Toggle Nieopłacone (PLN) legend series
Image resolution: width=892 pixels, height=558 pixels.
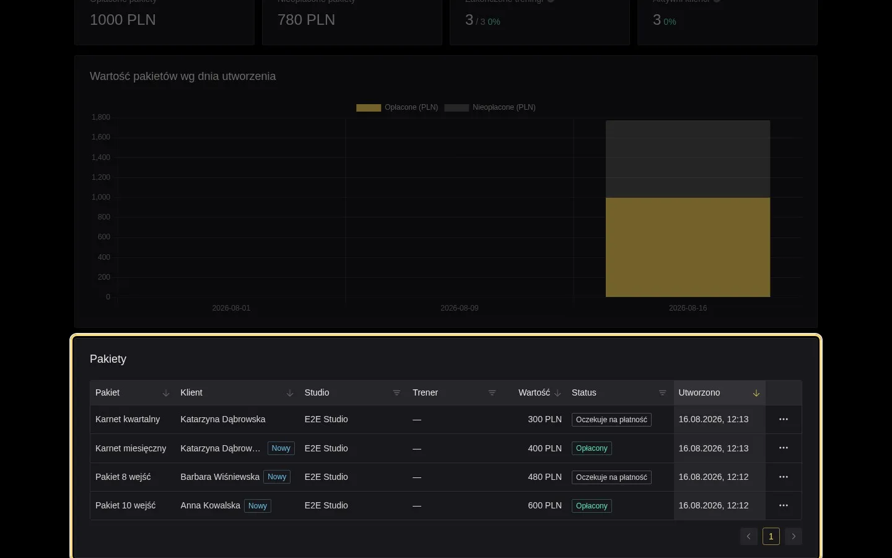pos(490,107)
